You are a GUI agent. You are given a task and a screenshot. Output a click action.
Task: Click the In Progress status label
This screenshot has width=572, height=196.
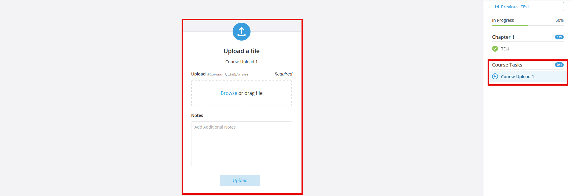point(503,20)
